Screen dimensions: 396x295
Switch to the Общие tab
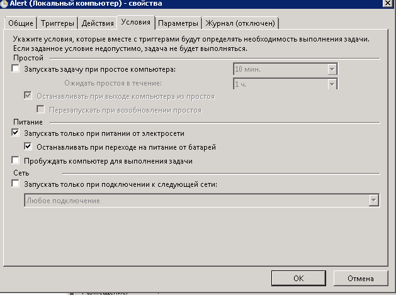21,23
